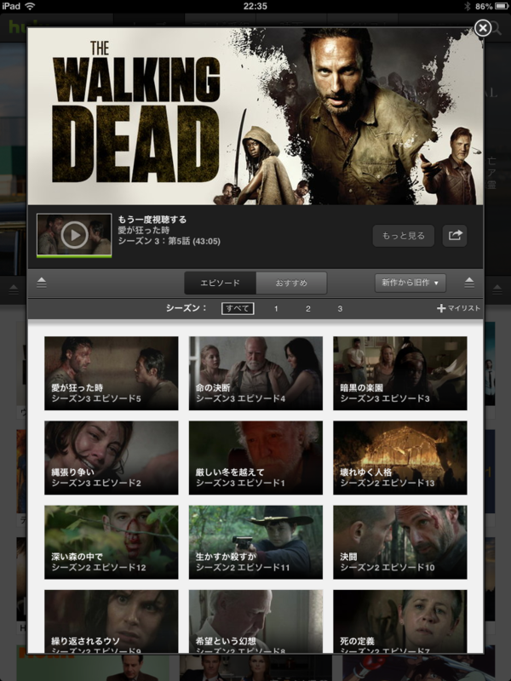
Task: Open episode 愛が狂った時 Season 3 Episode 5
Action: click(112, 373)
